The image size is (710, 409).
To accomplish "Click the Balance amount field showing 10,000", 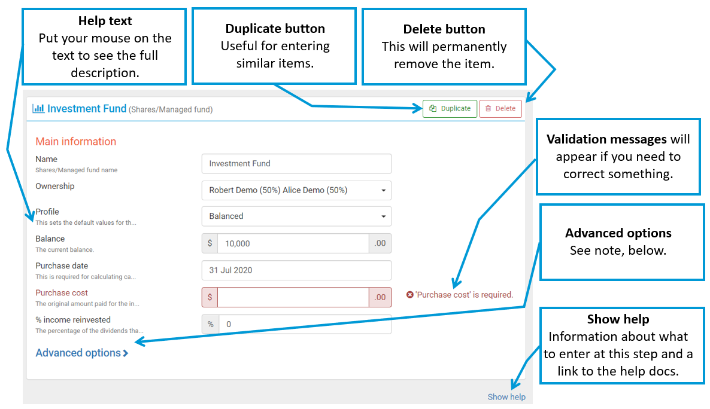I will (293, 243).
